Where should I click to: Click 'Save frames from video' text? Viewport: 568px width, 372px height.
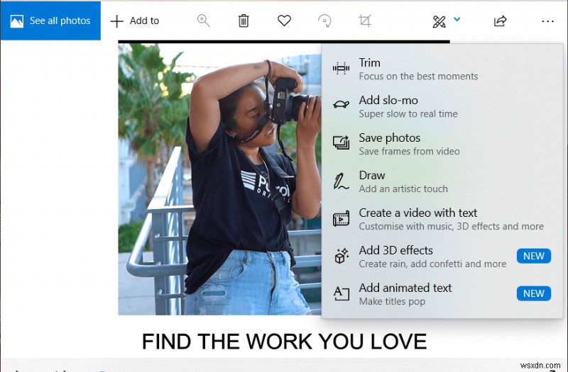(410, 152)
